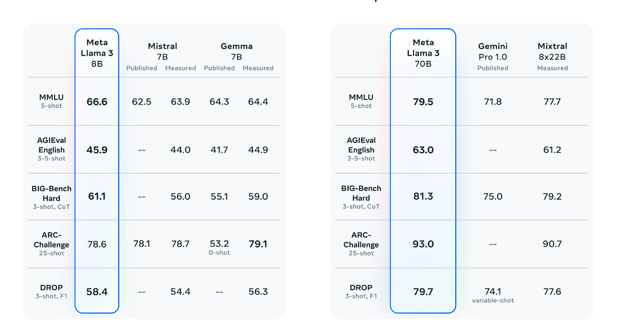Select the ARC-Challenge row label in right table
Viewport: 618px width, 333px height.
[361, 240]
